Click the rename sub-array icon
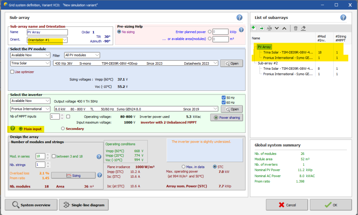Screen dimensions: 358x215 coord(269,28)
